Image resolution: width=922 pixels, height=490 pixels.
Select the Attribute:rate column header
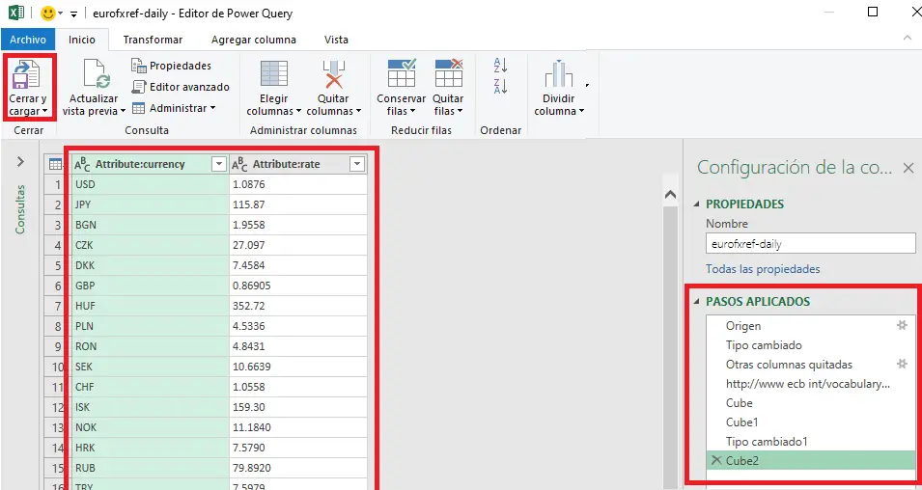tap(298, 165)
